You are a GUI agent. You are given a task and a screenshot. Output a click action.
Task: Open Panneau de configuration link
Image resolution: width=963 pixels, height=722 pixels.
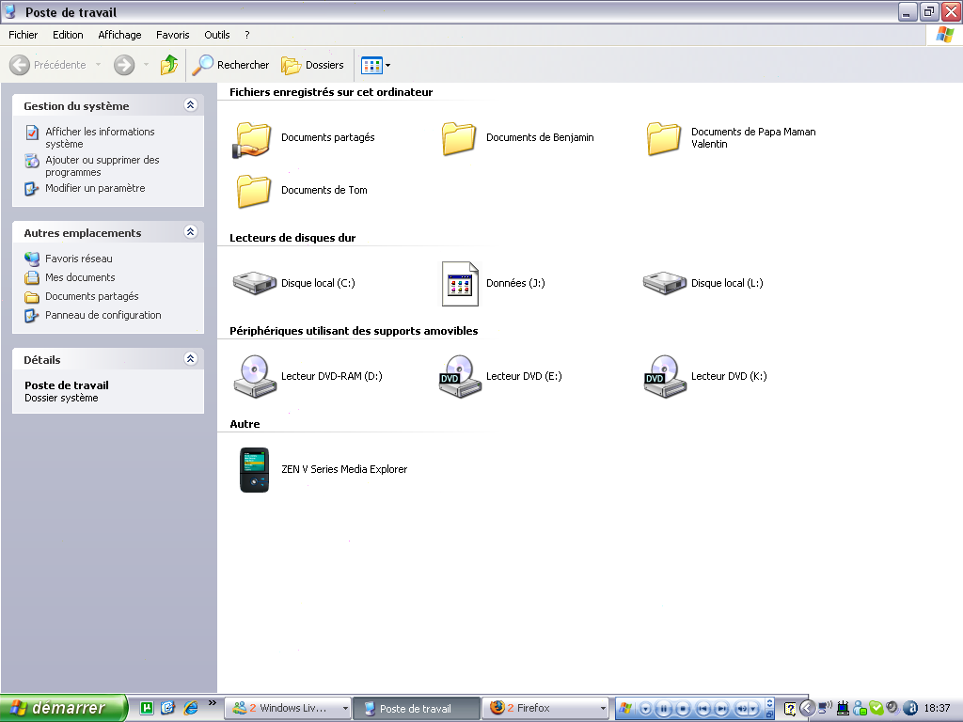(103, 315)
